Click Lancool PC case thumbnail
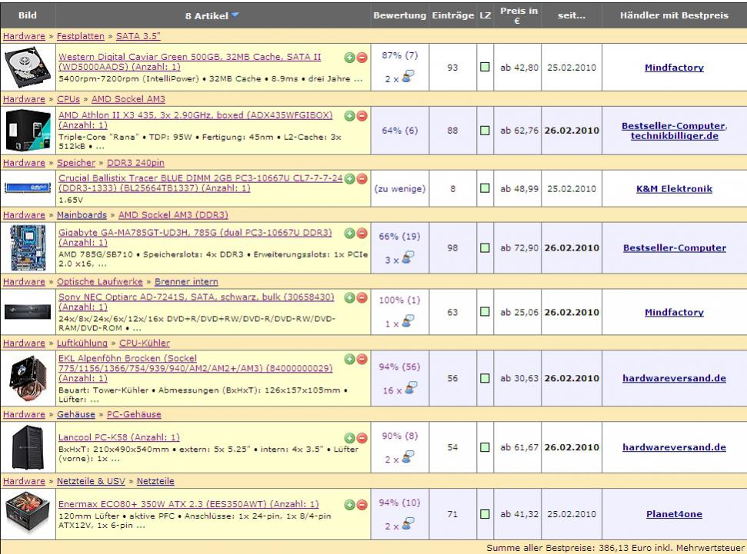 click(28, 447)
